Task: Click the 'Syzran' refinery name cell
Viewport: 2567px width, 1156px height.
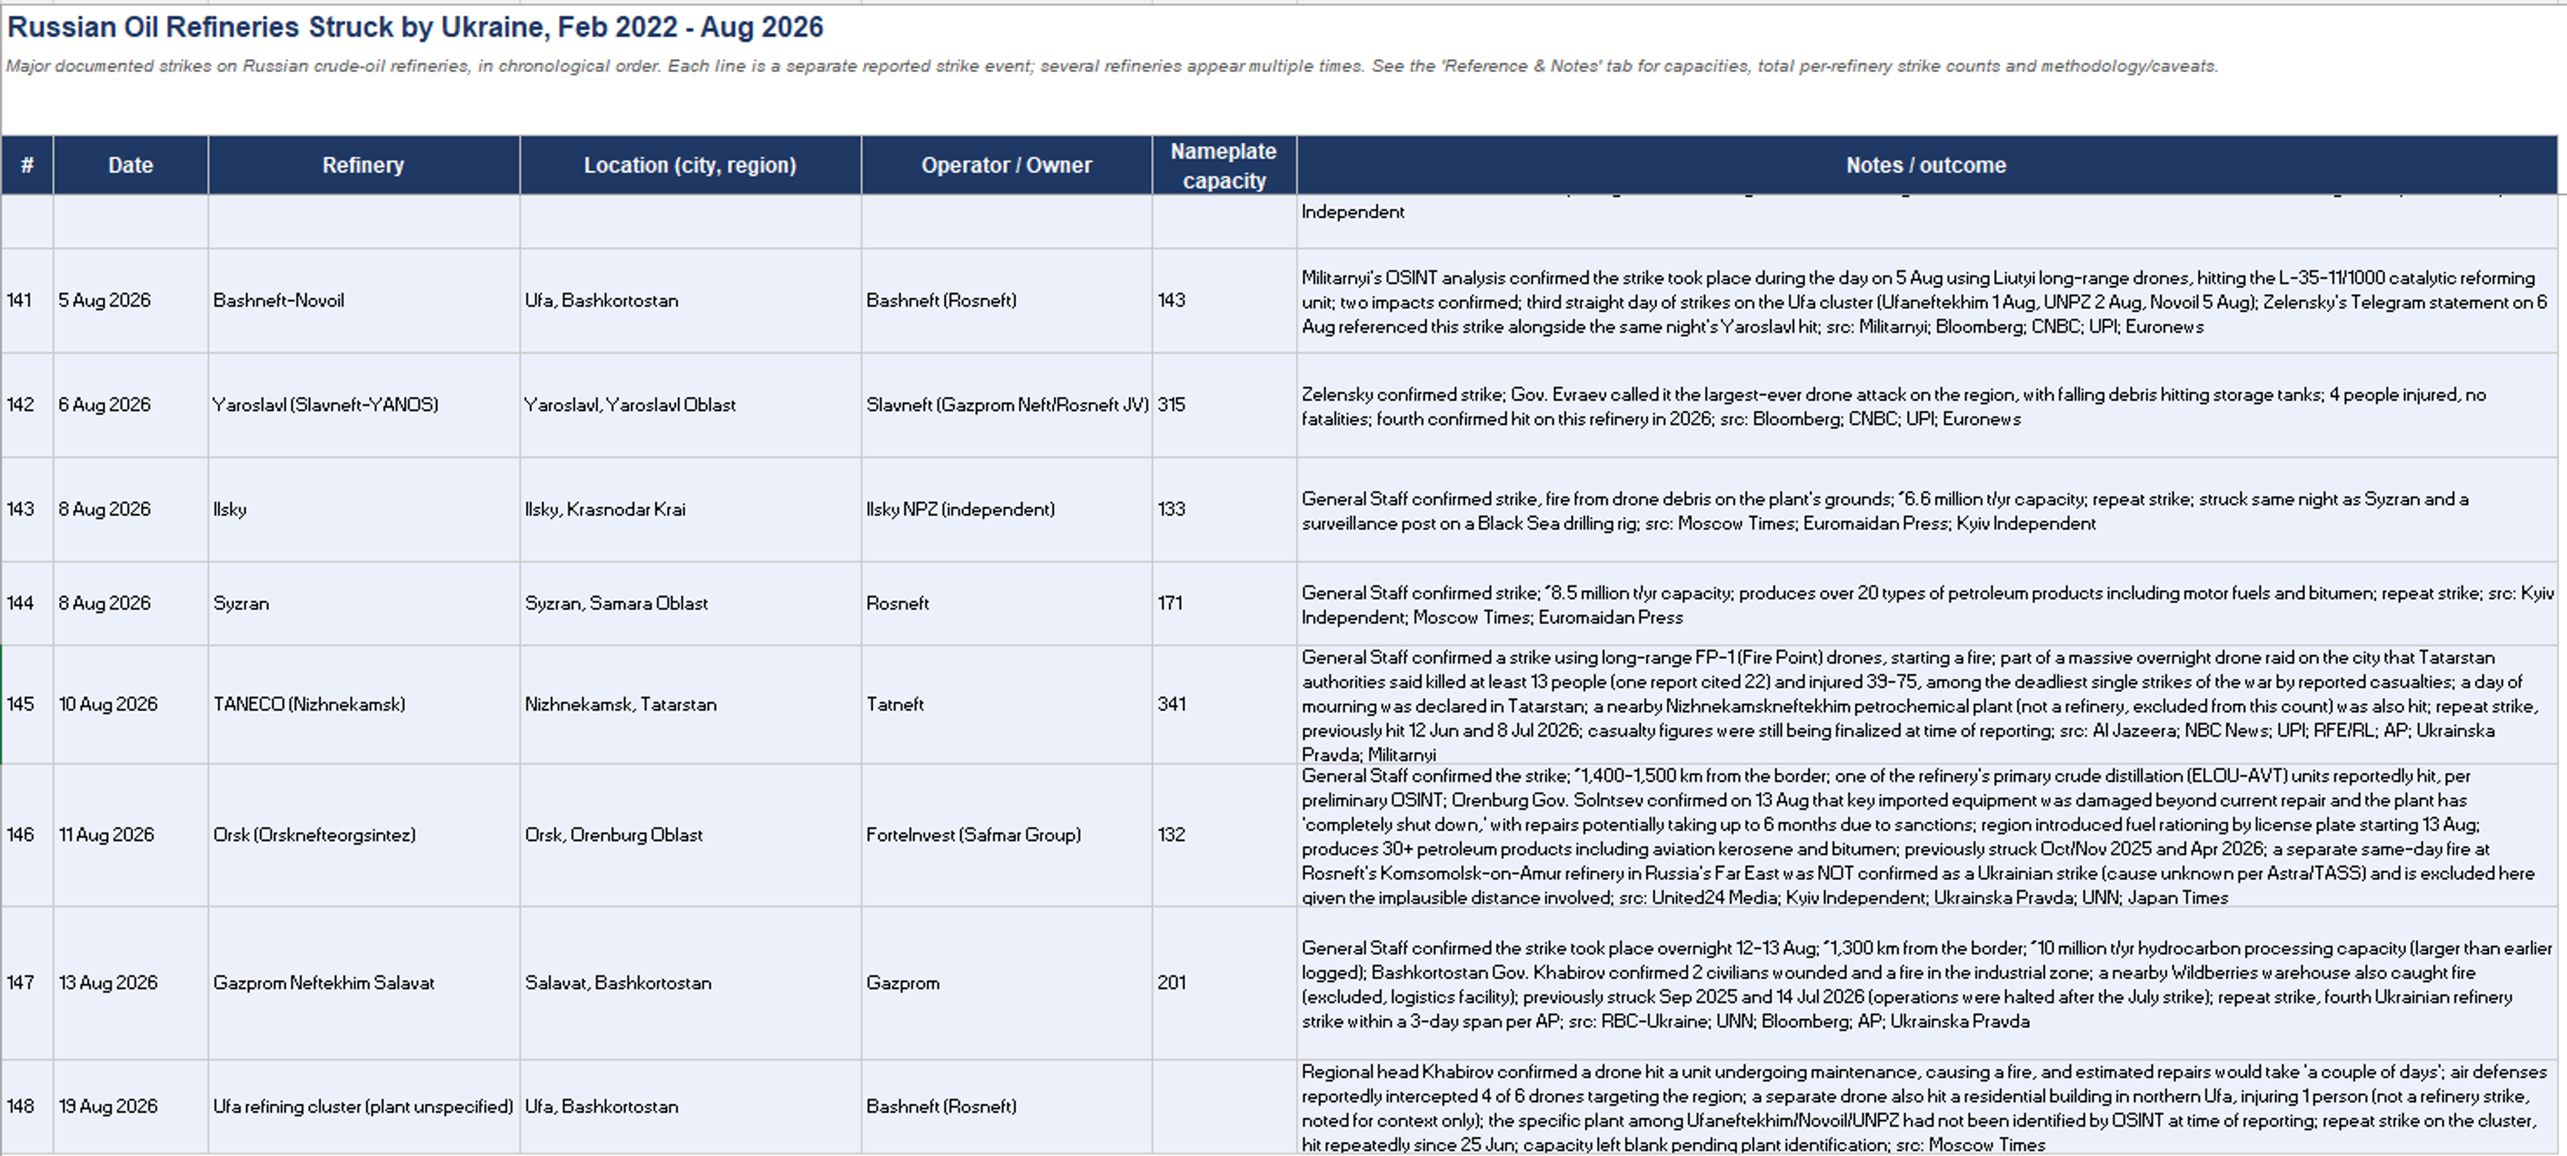Action: 364,603
